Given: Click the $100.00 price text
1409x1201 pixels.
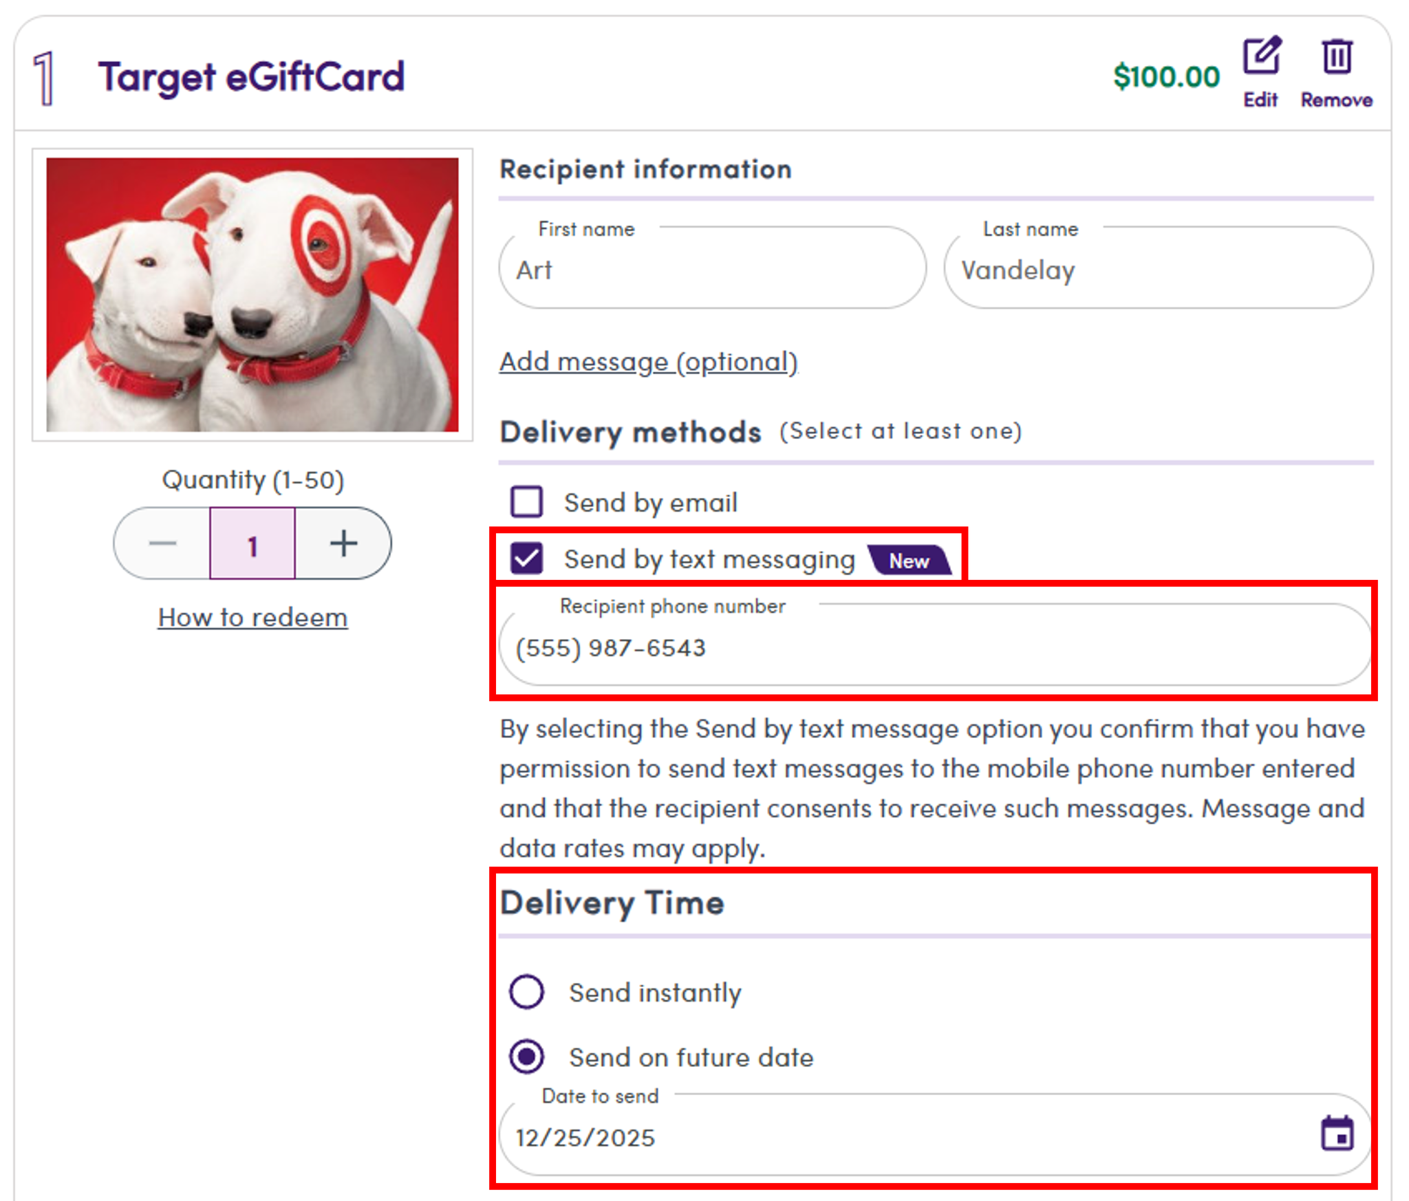Looking at the screenshot, I should pyautogui.click(x=1166, y=74).
